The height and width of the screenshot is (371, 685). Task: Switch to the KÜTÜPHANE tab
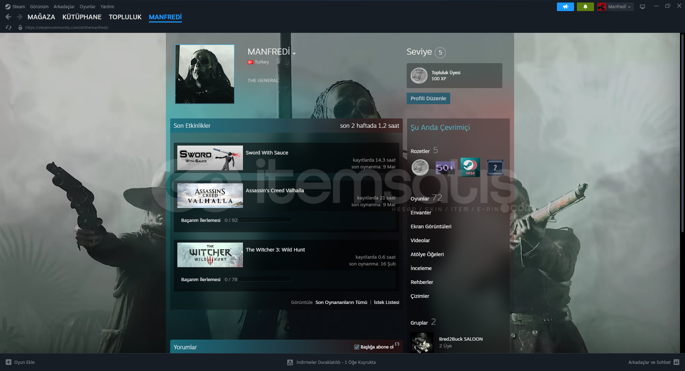click(x=82, y=17)
